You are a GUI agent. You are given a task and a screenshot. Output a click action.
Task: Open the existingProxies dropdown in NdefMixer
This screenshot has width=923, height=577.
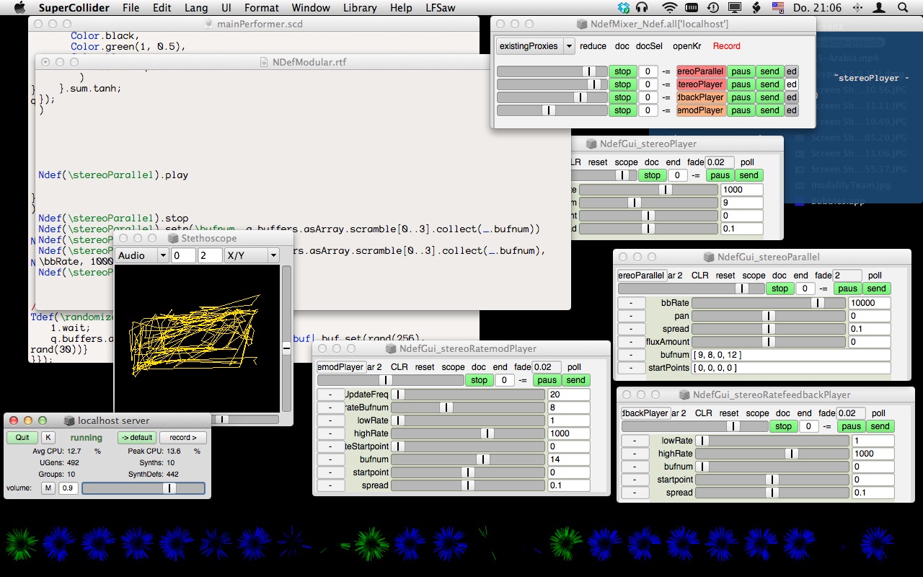coord(535,46)
